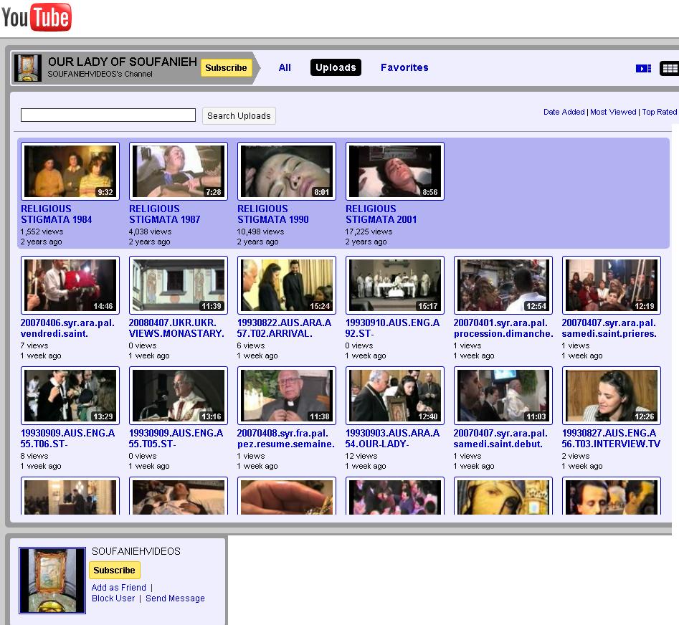Click the header Subscribe button
This screenshot has width=679, height=625.
pyautogui.click(x=226, y=68)
